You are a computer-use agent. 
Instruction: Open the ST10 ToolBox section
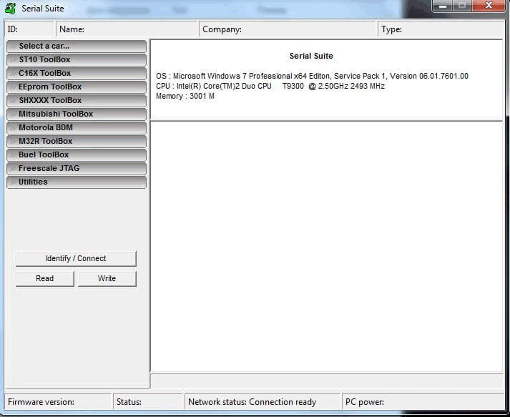[x=76, y=59]
